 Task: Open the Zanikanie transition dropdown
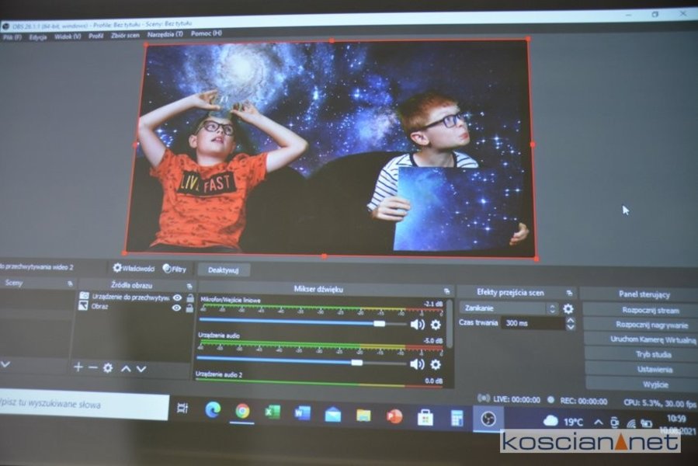tap(509, 308)
